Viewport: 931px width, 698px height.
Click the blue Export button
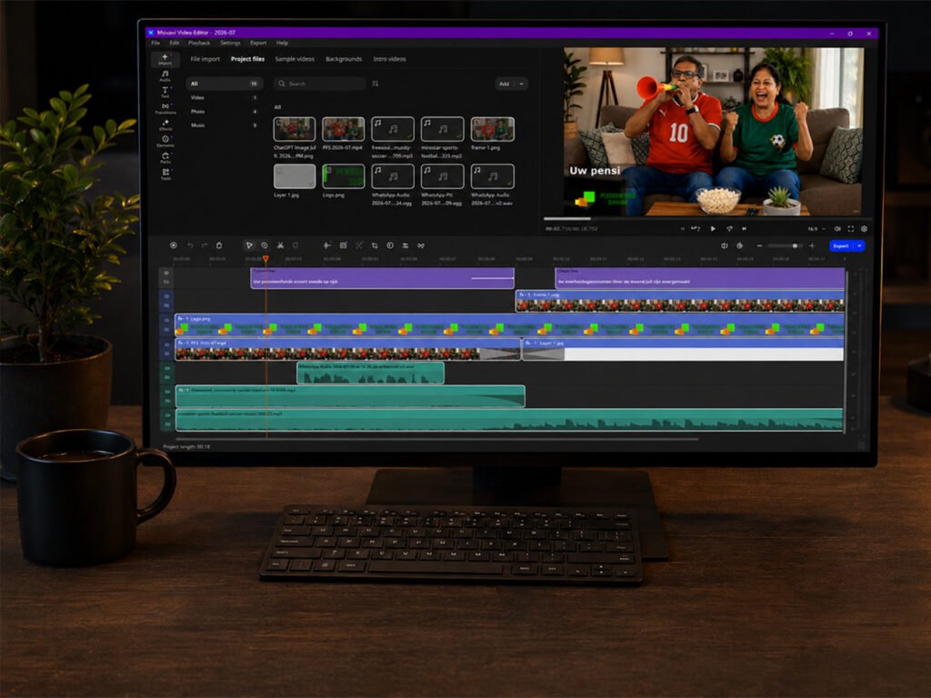[x=841, y=245]
